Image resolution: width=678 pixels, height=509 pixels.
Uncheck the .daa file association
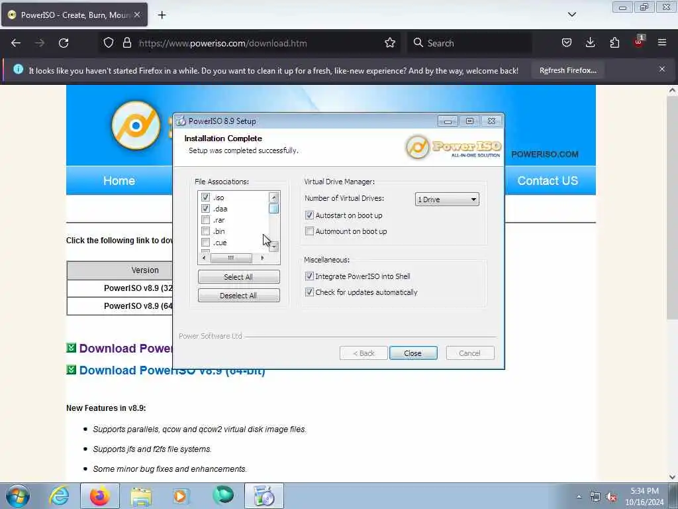pyautogui.click(x=205, y=209)
